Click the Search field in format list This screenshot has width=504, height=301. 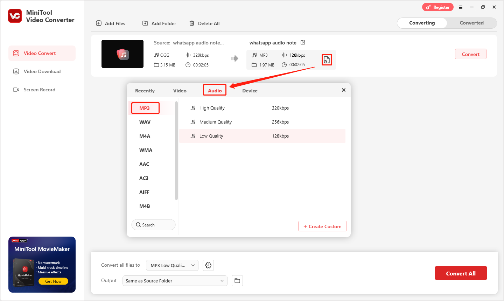[153, 225]
